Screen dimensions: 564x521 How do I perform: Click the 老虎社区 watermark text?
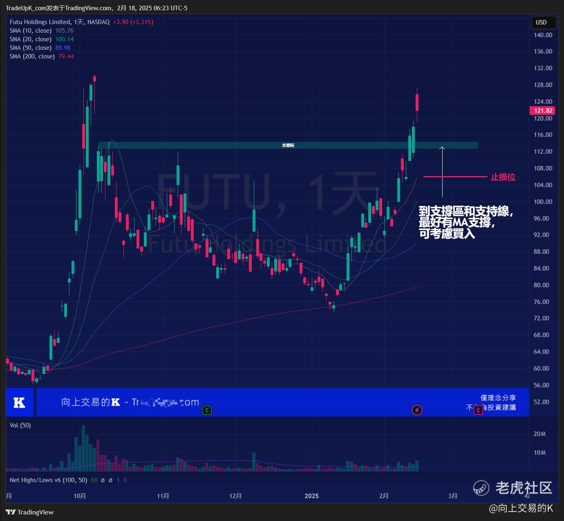point(524,487)
